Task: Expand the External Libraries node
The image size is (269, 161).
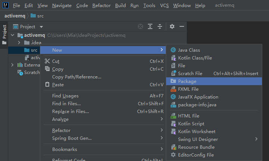Action: click(12, 65)
